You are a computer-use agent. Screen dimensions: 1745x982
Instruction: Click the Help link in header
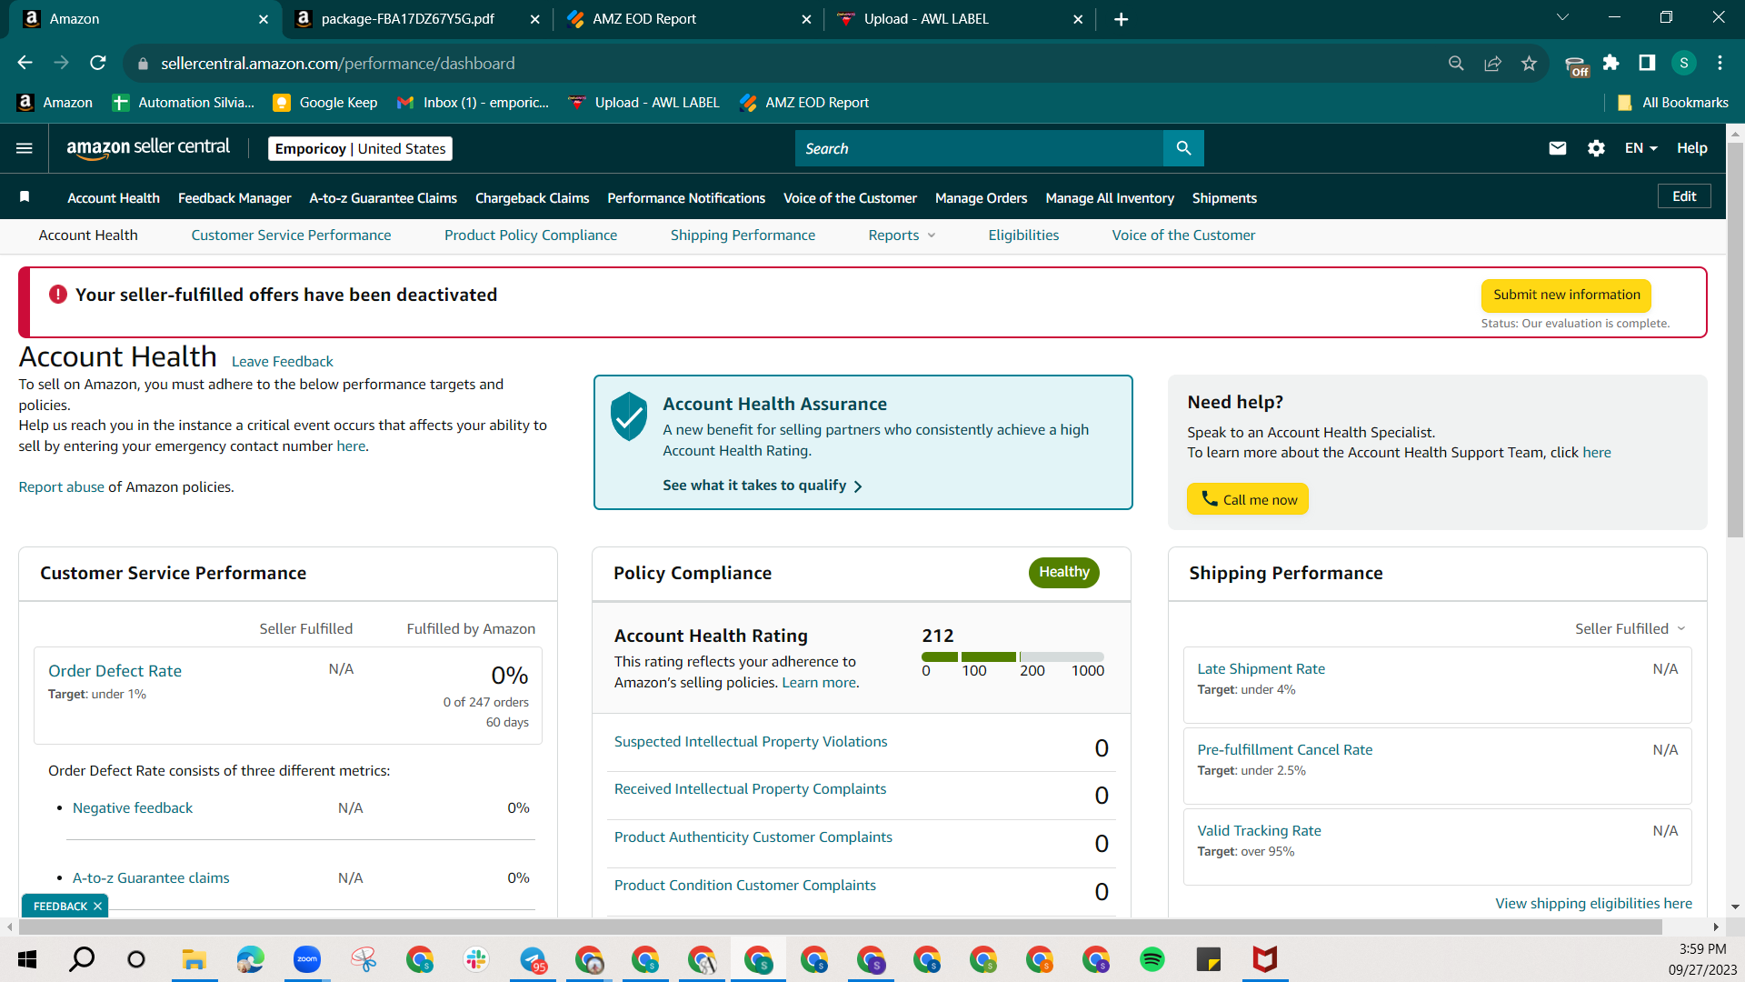coord(1691,148)
